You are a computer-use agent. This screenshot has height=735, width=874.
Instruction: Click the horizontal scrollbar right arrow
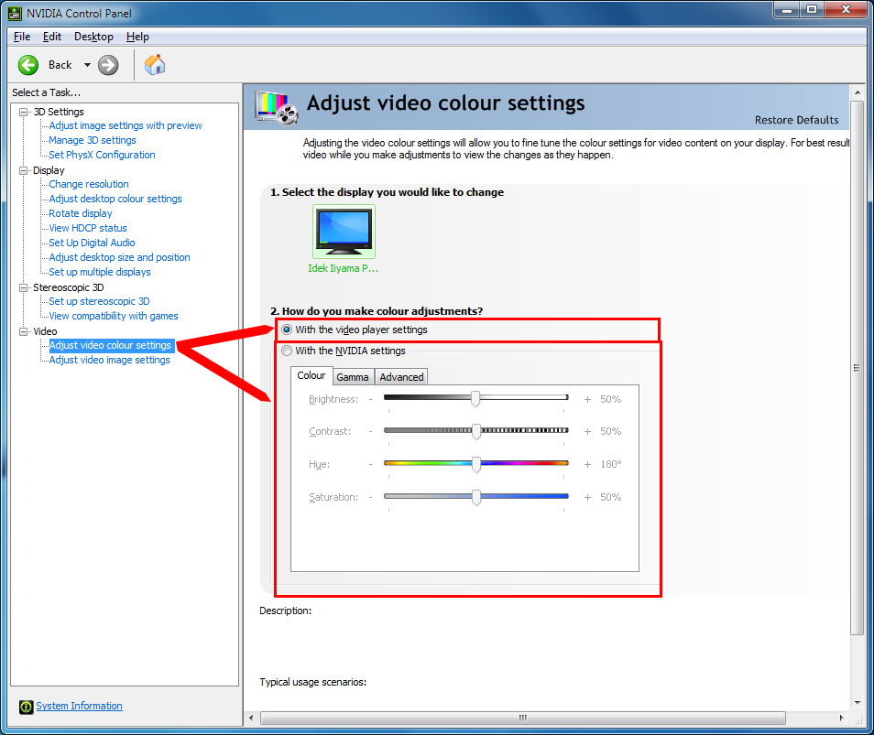click(x=841, y=719)
